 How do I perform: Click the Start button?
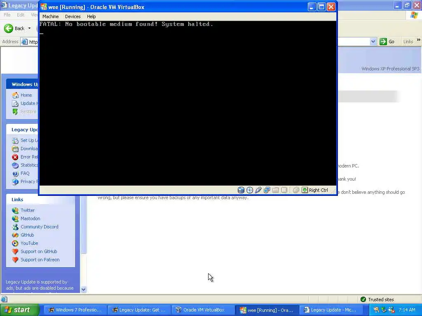[19, 310]
